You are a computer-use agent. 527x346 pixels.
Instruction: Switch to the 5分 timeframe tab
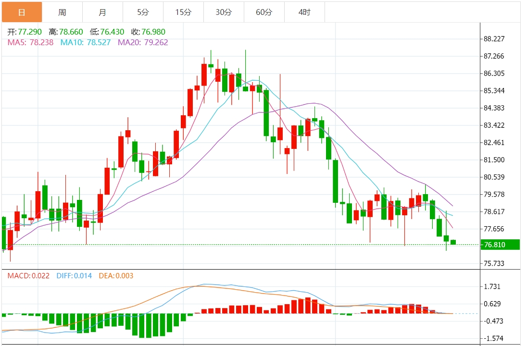(x=143, y=12)
